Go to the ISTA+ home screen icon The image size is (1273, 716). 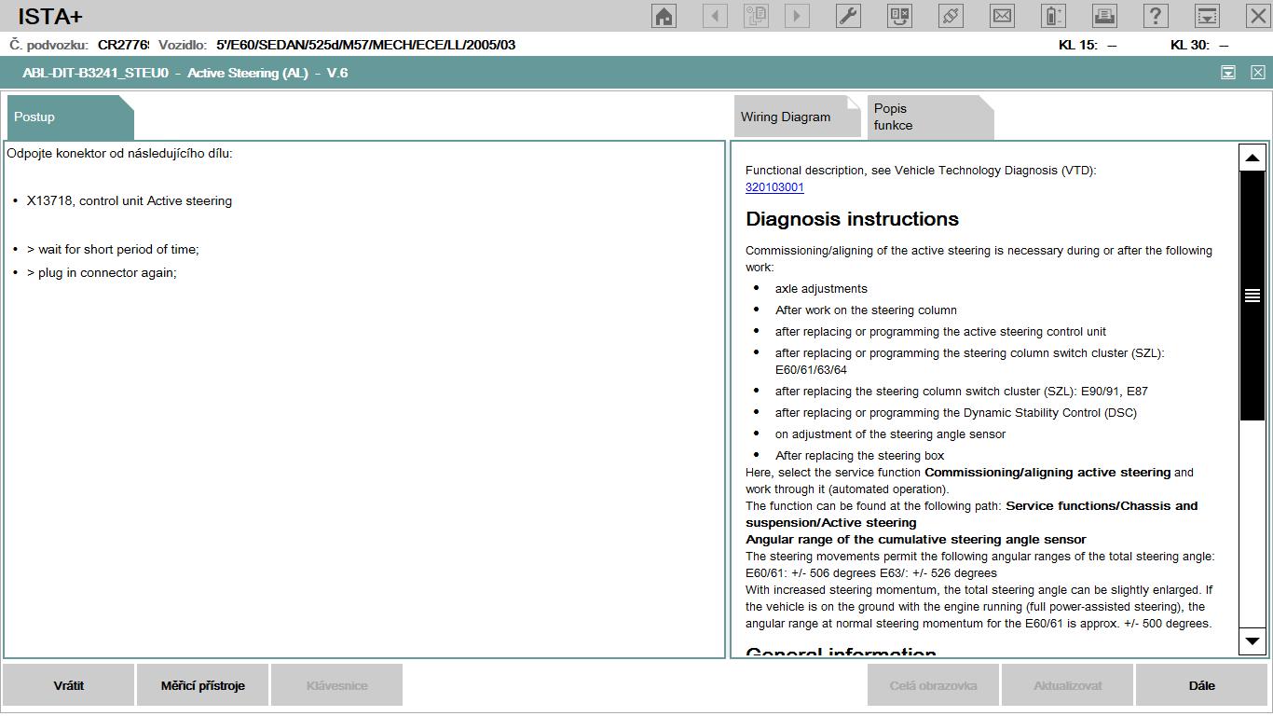tap(664, 16)
